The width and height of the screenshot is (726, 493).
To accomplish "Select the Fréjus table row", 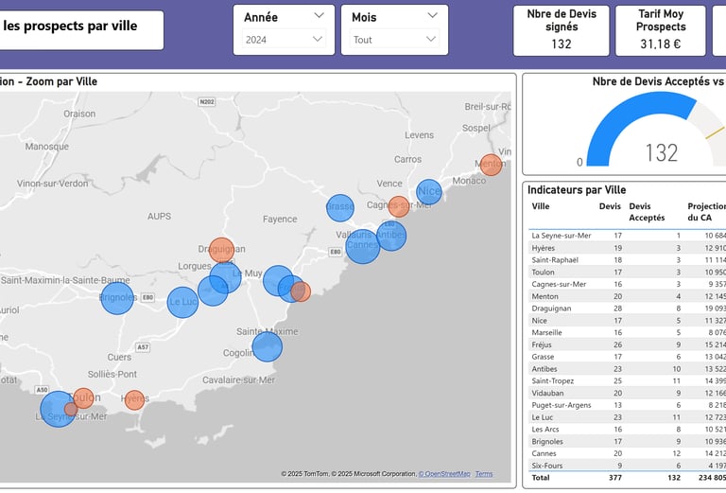I will click(x=628, y=344).
